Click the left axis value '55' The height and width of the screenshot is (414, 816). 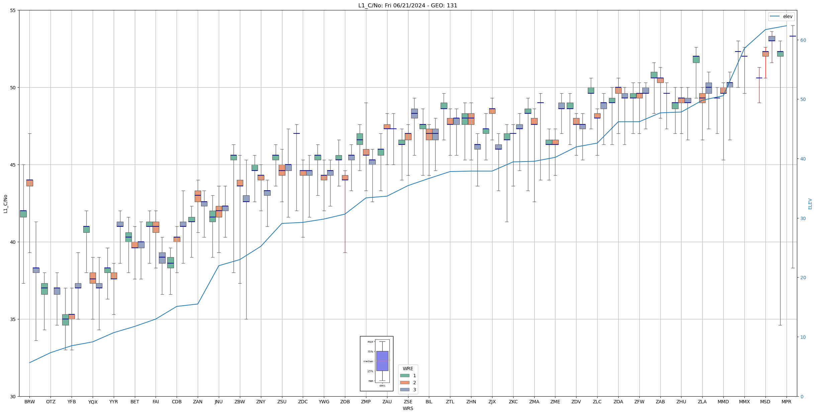(13, 10)
